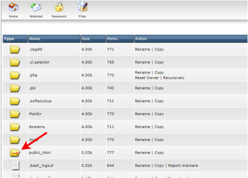Copy the .cl.selector folder
This screenshot has width=248, height=178.
coord(159,62)
